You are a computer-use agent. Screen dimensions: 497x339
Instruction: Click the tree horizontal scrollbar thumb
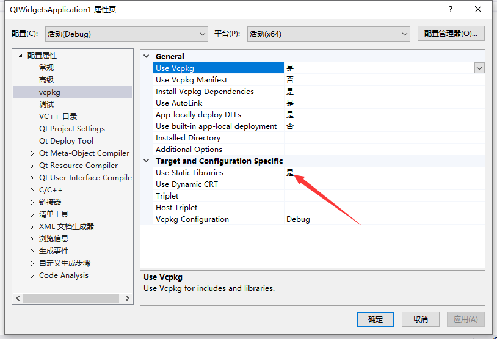[71, 299]
